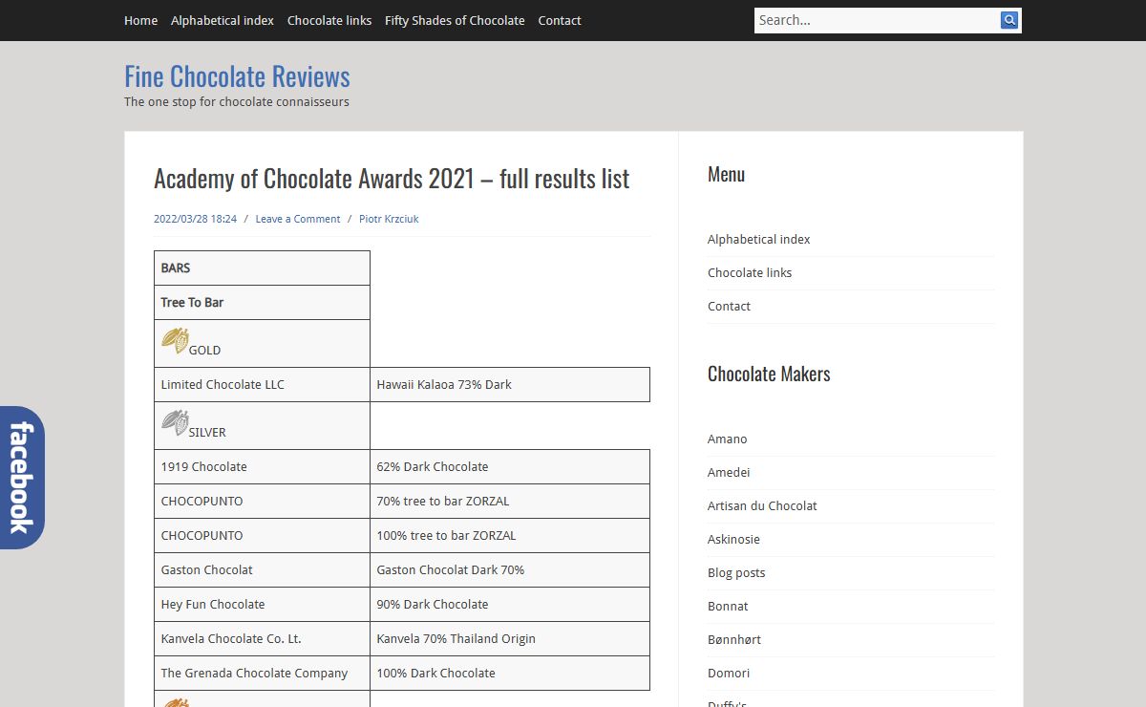The width and height of the screenshot is (1146, 707).
Task: Open Chocolate links in sidebar Menu
Action: [750, 273]
